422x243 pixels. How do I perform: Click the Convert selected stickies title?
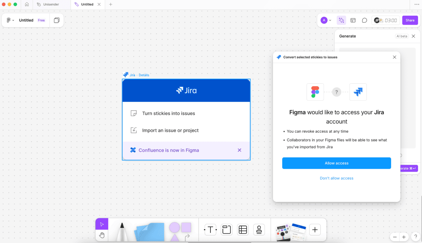pyautogui.click(x=310, y=57)
